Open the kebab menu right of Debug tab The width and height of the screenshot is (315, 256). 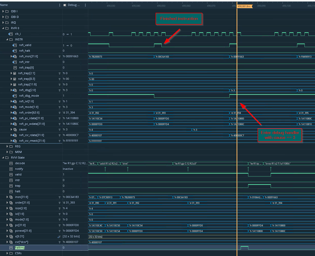pos(85,5)
